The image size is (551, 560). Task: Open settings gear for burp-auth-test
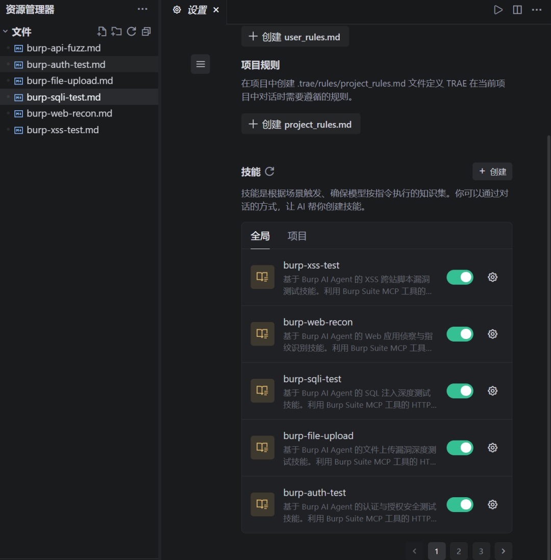point(492,504)
